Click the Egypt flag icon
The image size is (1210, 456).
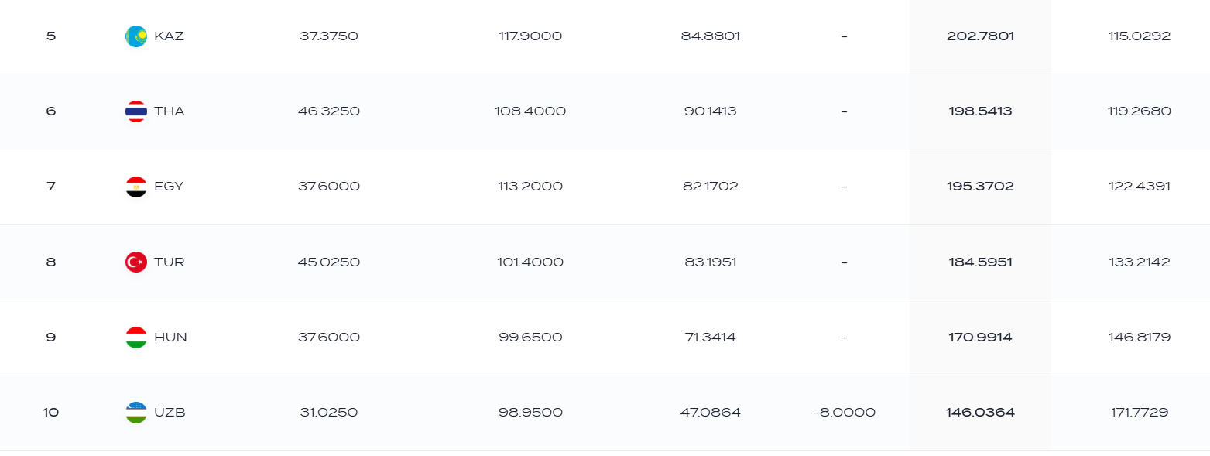[136, 187]
